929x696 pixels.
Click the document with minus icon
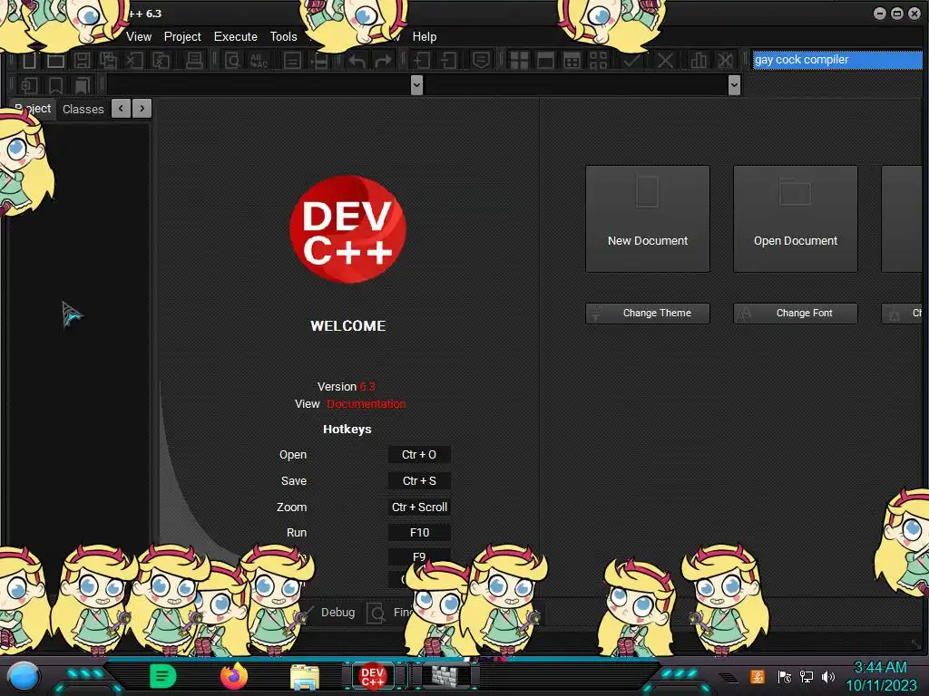[x=448, y=61]
